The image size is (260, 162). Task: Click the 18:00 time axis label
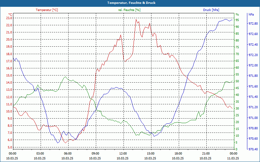(x=178, y=153)
